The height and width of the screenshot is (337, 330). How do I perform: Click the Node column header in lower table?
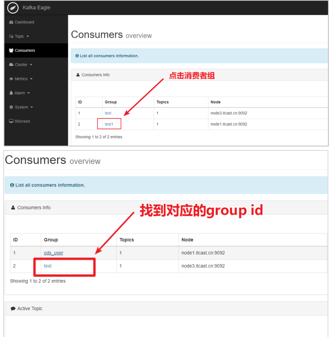(187, 240)
